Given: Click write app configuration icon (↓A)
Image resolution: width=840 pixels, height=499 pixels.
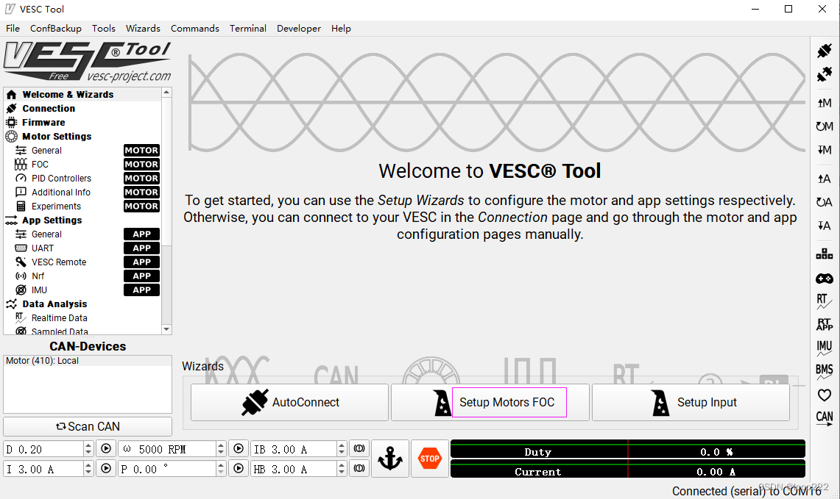Looking at the screenshot, I should coord(824,226).
